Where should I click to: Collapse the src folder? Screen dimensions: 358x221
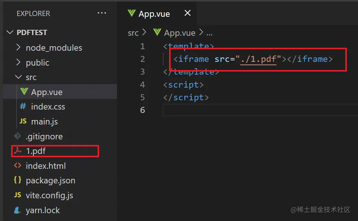18,77
